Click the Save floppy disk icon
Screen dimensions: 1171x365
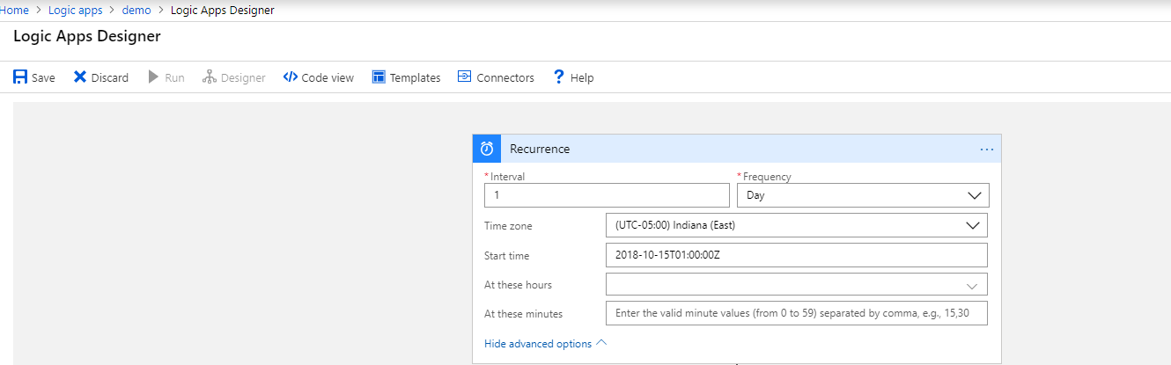[x=19, y=77]
